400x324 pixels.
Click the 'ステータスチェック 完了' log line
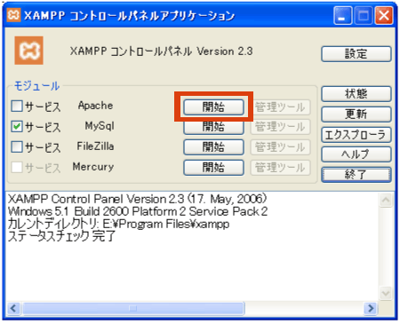point(61,236)
